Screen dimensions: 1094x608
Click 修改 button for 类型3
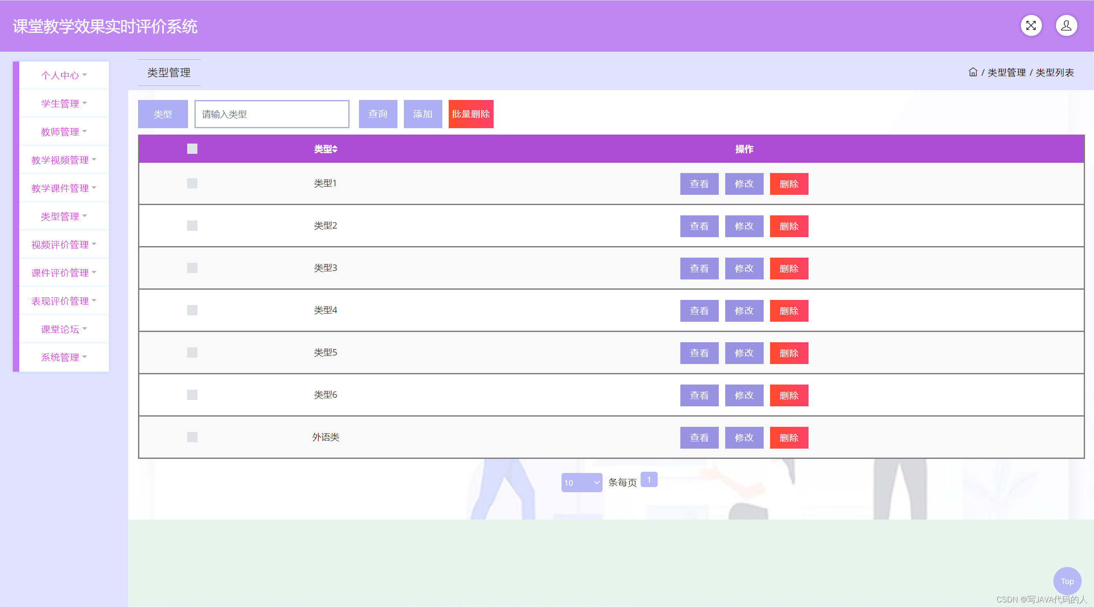[744, 268]
